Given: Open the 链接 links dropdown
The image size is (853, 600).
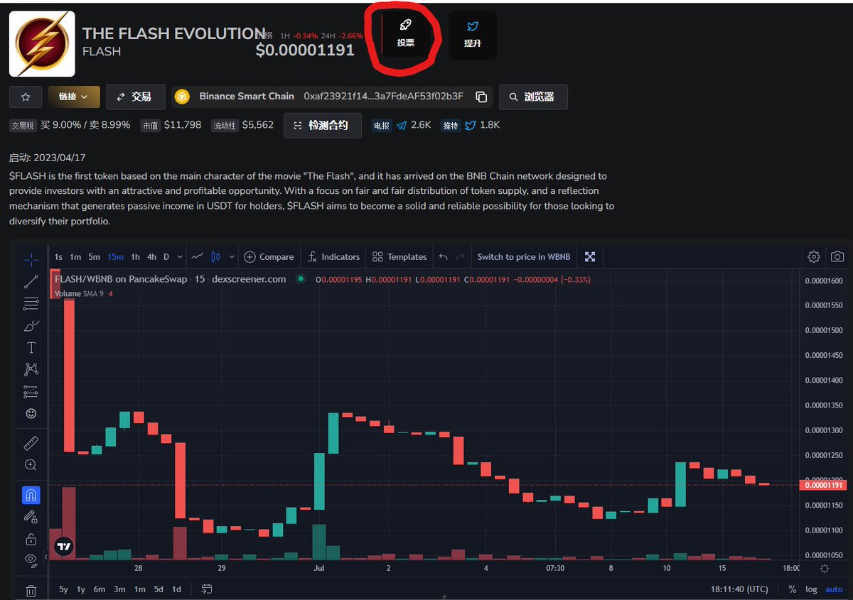Looking at the screenshot, I should 74,97.
